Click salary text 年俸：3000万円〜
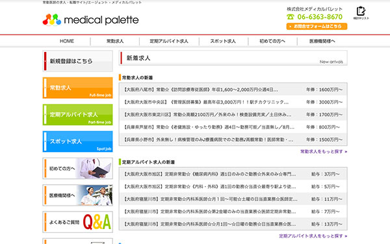 point(324,102)
